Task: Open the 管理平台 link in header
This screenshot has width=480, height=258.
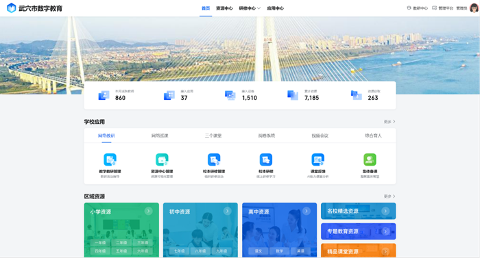Action: tap(443, 8)
